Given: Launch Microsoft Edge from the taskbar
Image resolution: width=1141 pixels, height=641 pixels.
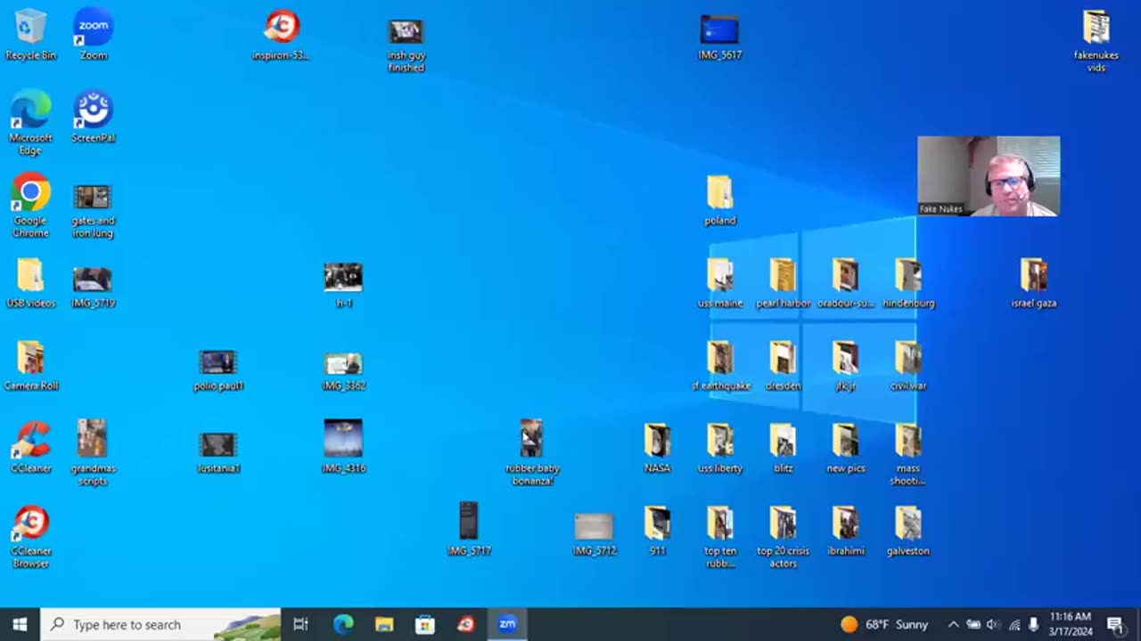Looking at the screenshot, I should (x=343, y=624).
